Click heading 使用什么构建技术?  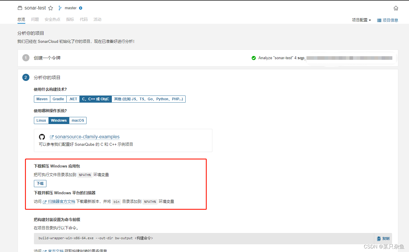(50, 90)
